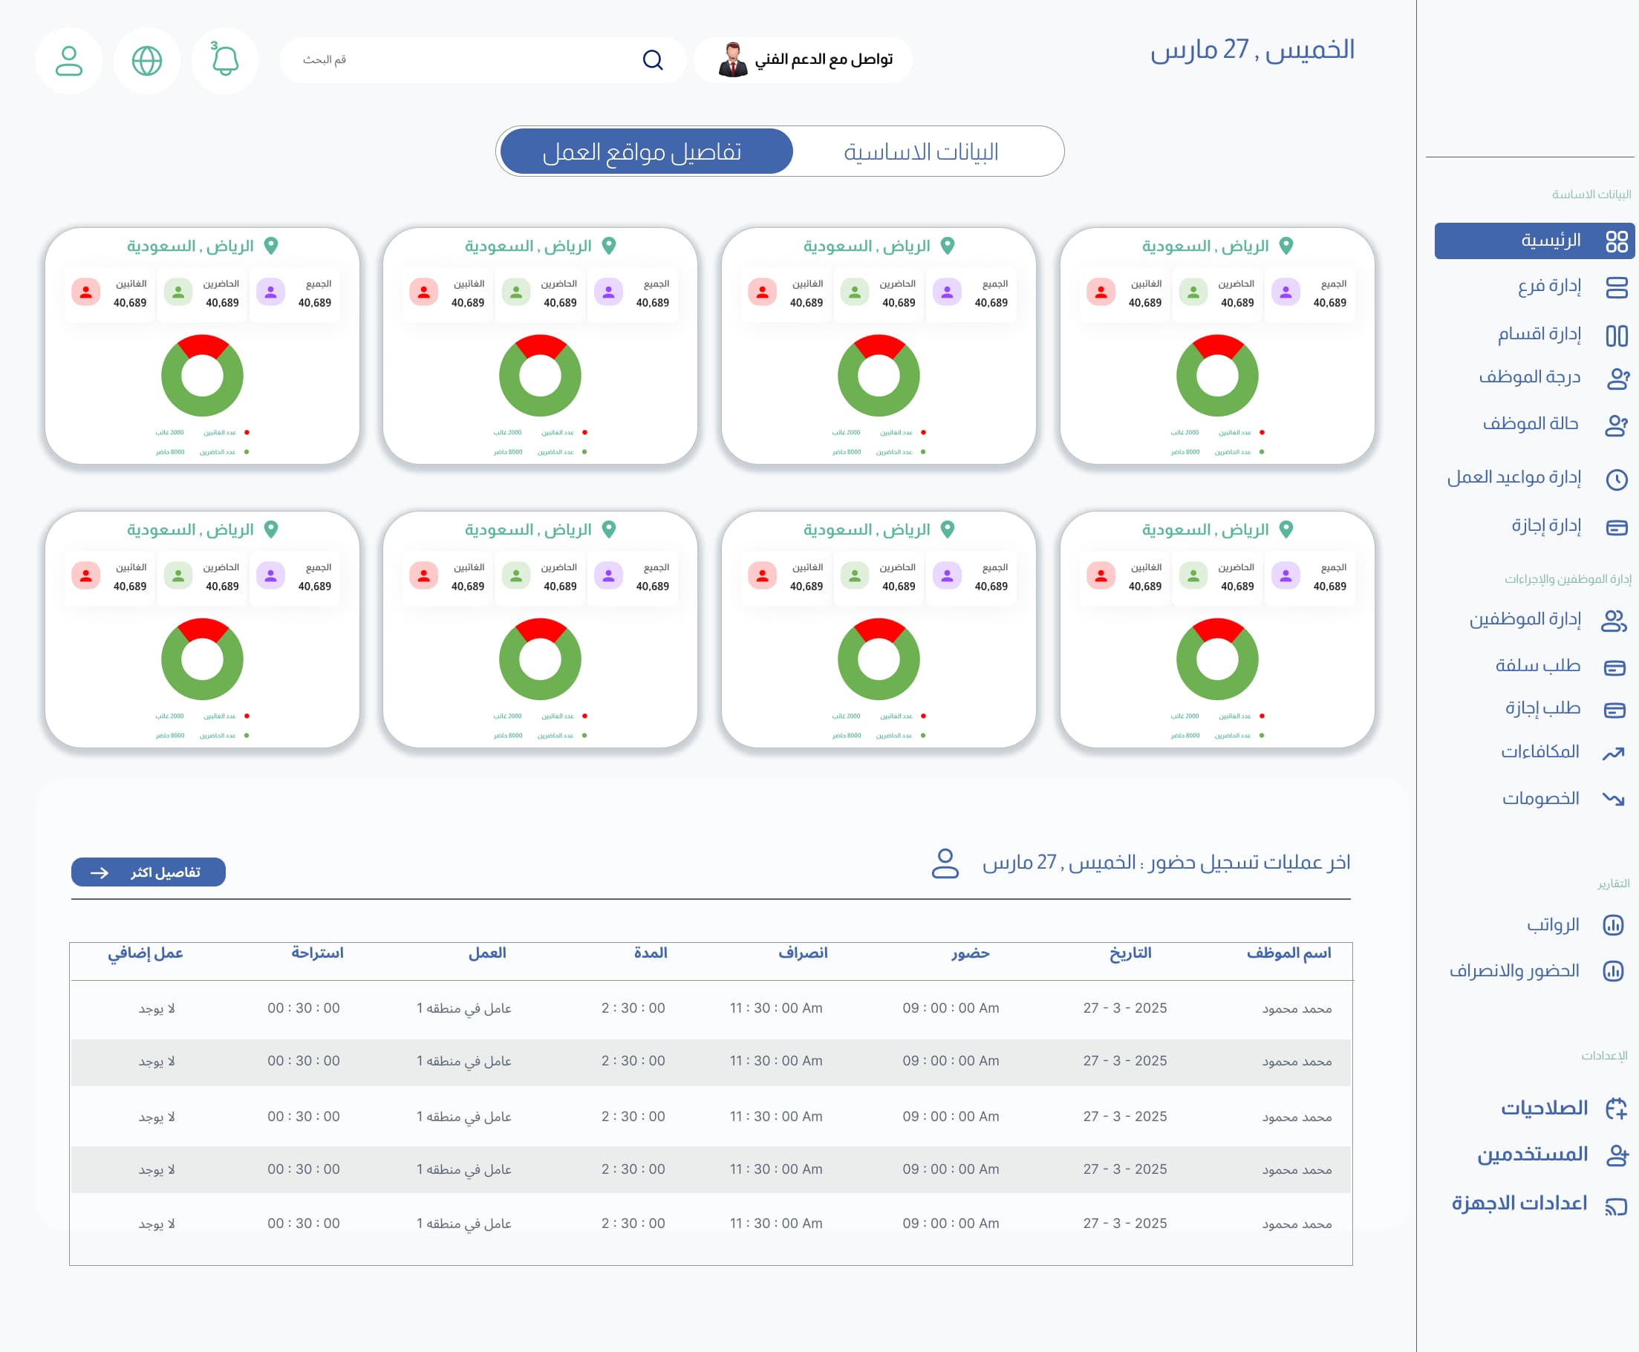Click the language globe icon
Image resolution: width=1639 pixels, height=1352 pixels.
[x=146, y=60]
